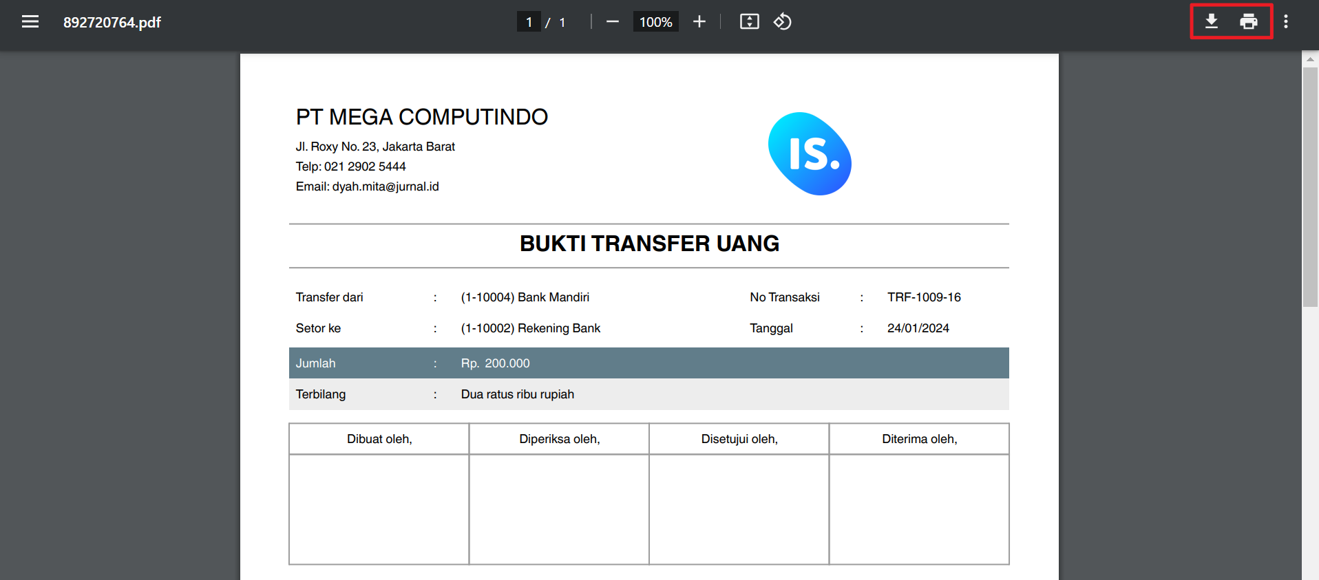Click the empty Diterima oleh signature box
The height and width of the screenshot is (580, 1319).
[919, 509]
